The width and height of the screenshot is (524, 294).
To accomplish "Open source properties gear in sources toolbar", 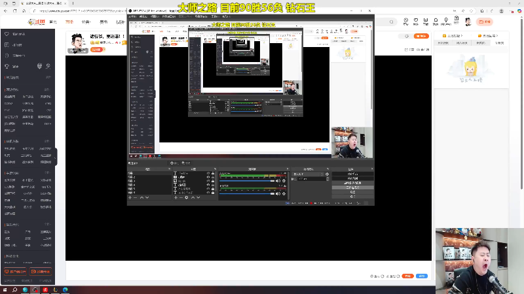I will 187,198.
